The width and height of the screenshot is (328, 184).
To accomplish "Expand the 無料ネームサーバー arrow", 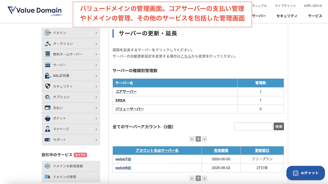I will [x=96, y=54].
